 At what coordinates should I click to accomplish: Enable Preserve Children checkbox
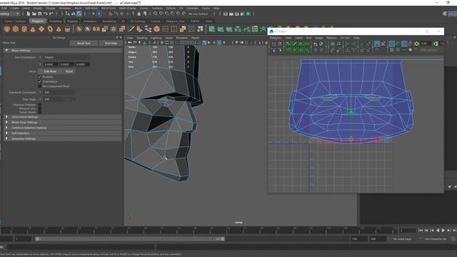click(x=40, y=105)
